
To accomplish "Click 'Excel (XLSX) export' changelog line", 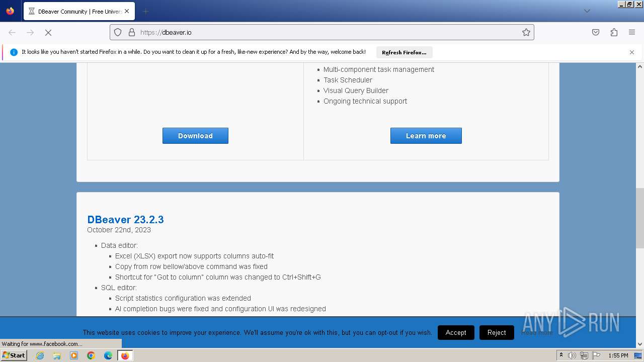I will click(194, 256).
